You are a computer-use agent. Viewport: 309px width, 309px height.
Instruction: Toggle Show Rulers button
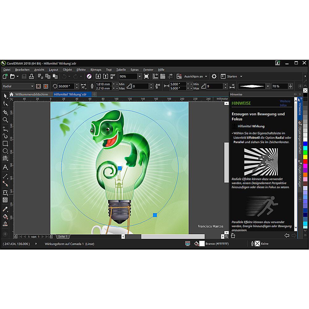(155, 76)
